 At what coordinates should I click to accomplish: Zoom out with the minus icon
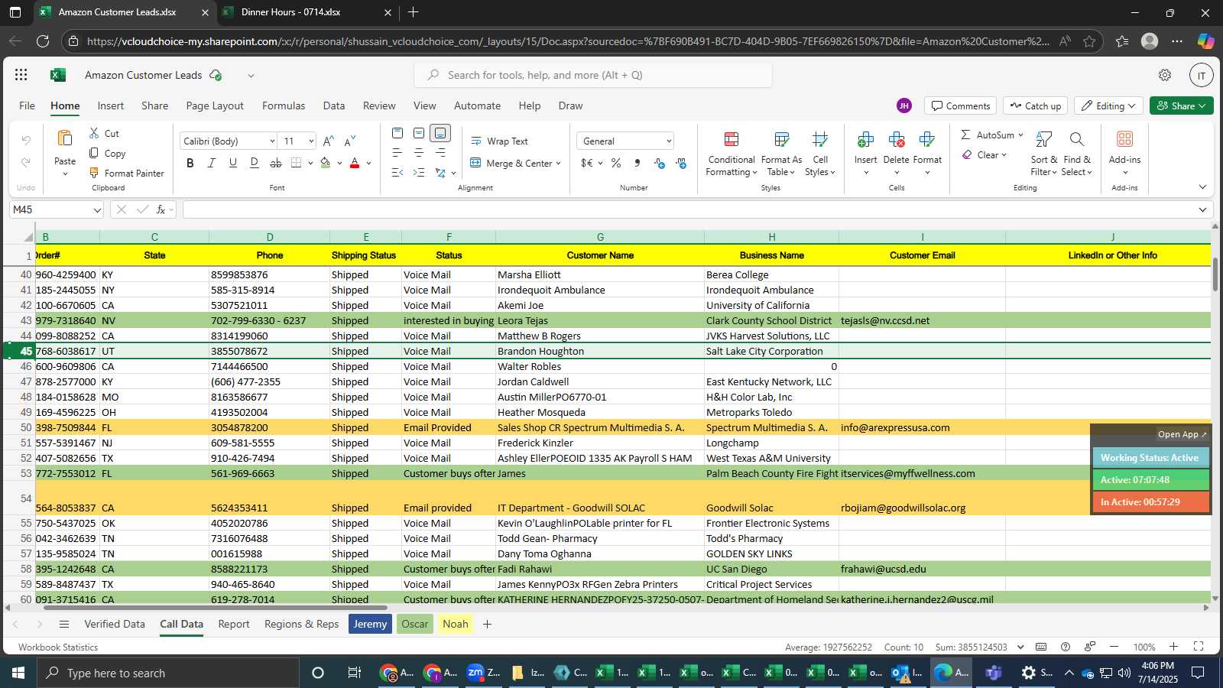1114,647
